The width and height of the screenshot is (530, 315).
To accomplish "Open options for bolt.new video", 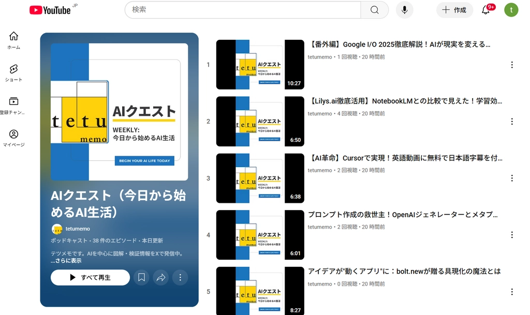I will (512, 292).
